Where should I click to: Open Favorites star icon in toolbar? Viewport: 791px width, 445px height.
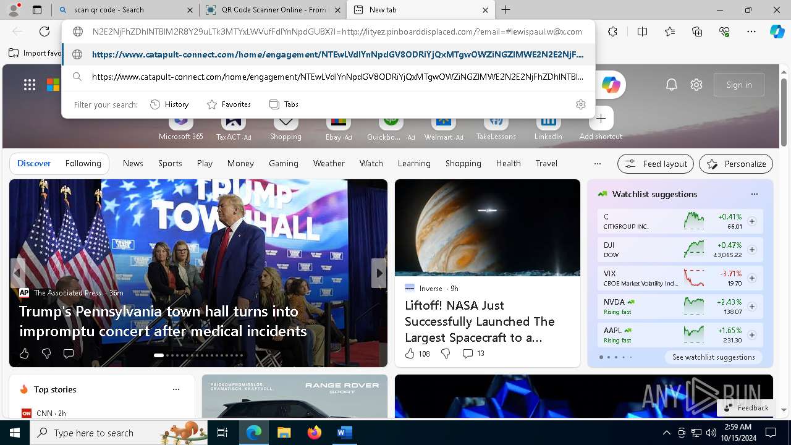point(670,32)
